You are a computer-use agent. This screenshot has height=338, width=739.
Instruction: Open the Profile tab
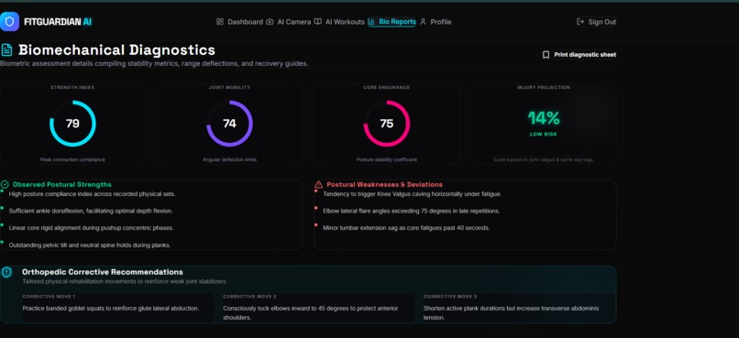[436, 22]
